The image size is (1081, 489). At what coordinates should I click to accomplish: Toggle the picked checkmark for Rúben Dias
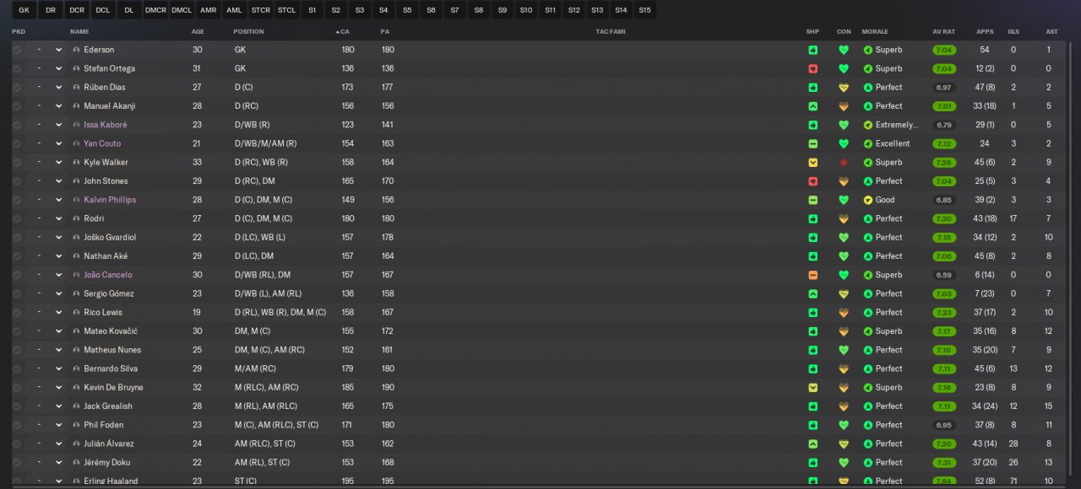[x=17, y=88]
